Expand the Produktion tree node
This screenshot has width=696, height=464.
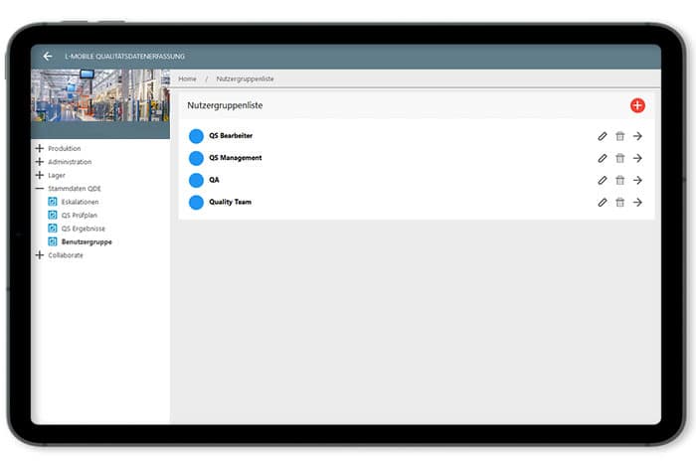40,149
